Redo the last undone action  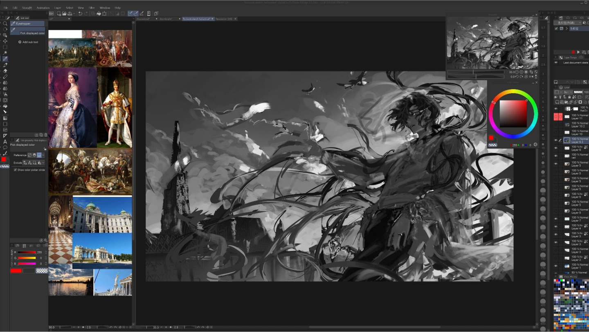click(x=86, y=14)
